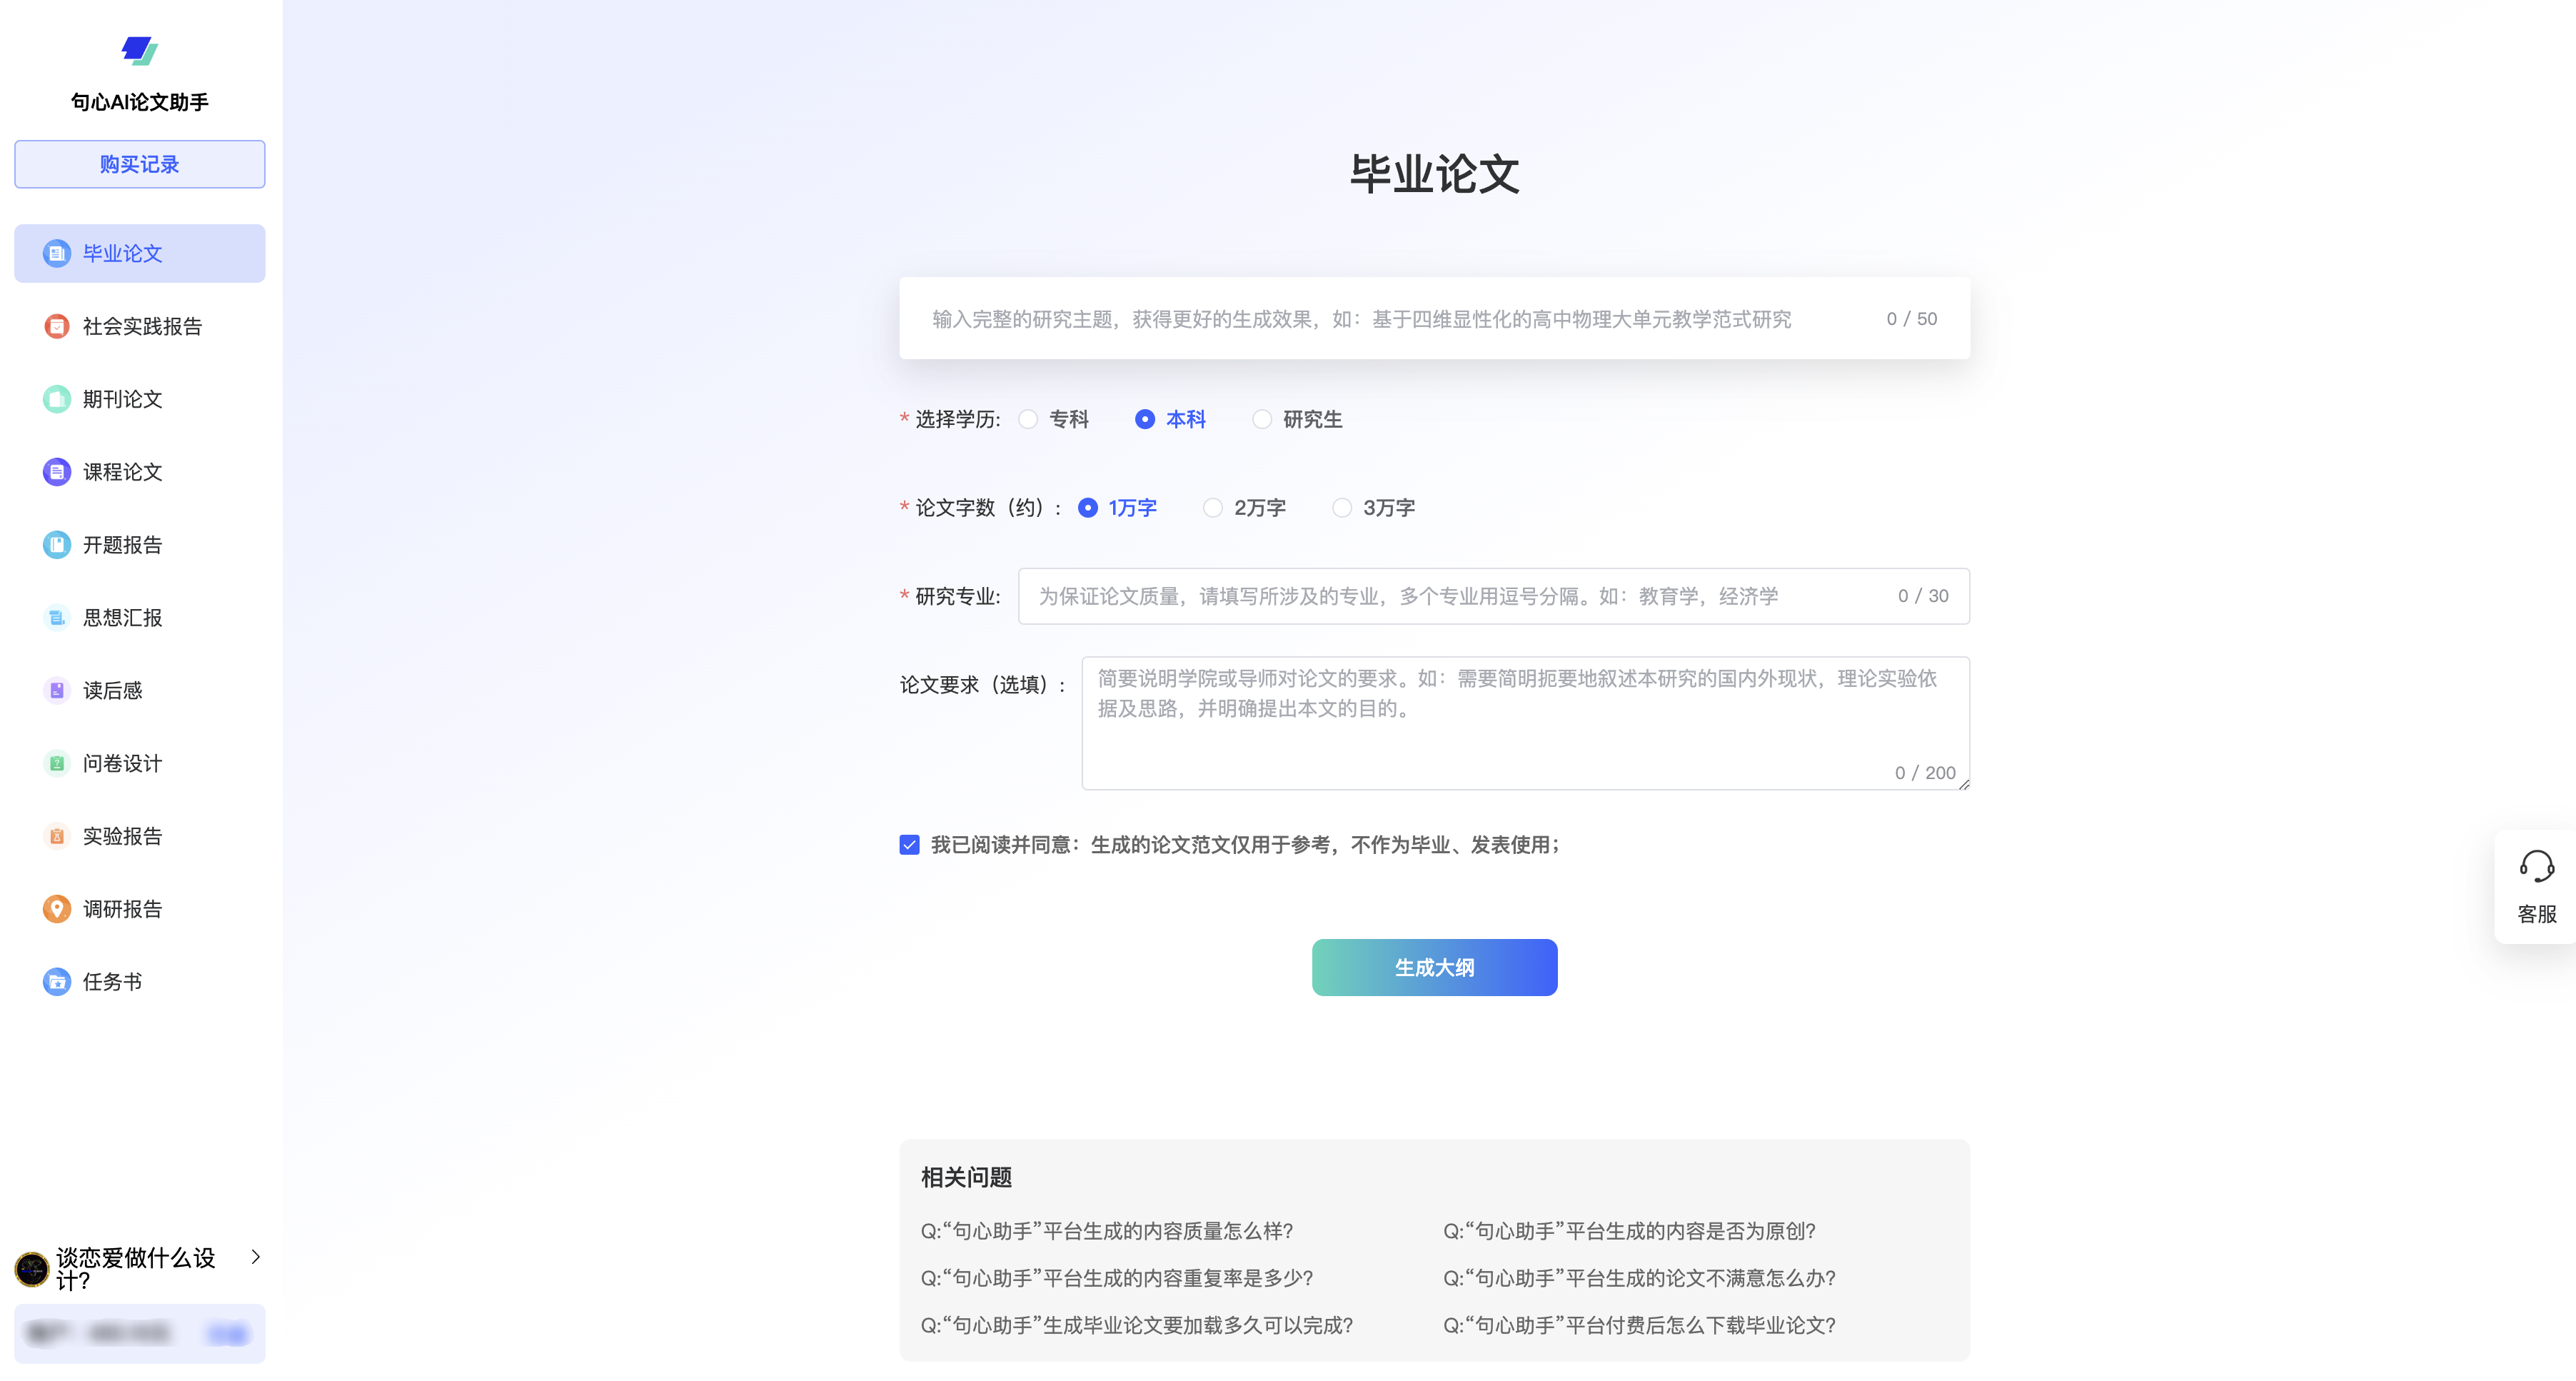Screen dimensions: 2576x1381
Task: Click the 相关问题 section heading
Action: click(966, 1177)
